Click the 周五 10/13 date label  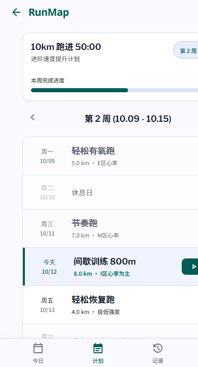[47, 305]
